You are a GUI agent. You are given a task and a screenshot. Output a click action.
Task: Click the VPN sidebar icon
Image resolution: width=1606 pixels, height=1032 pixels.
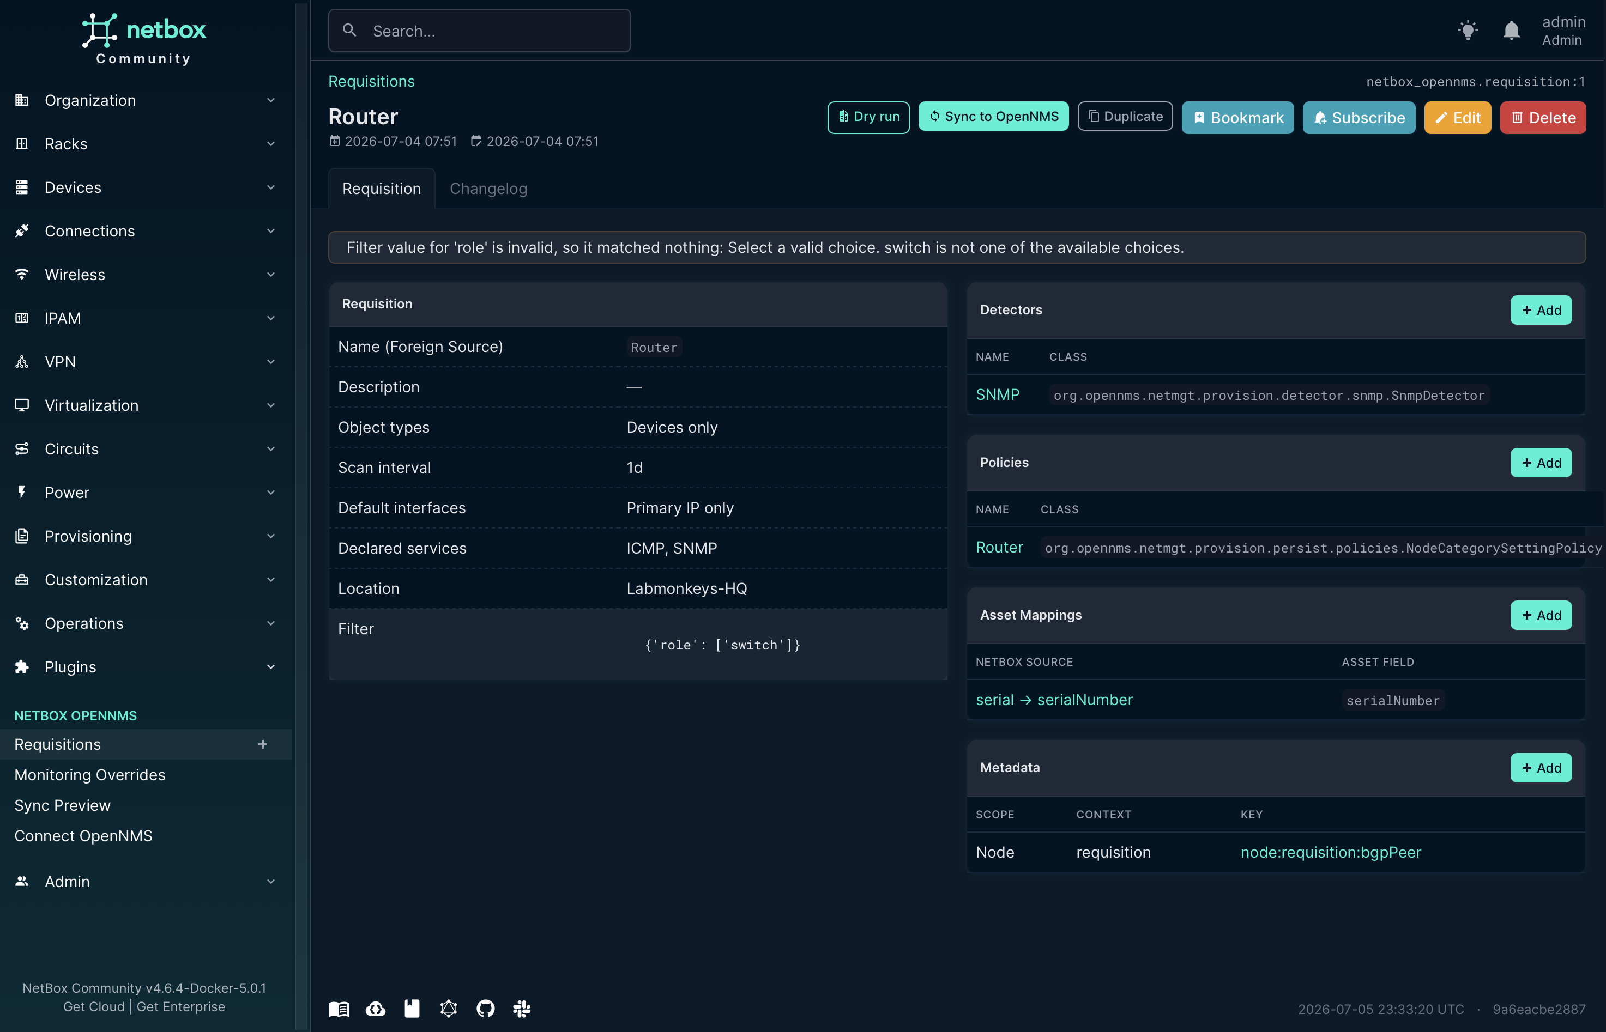[x=22, y=361]
